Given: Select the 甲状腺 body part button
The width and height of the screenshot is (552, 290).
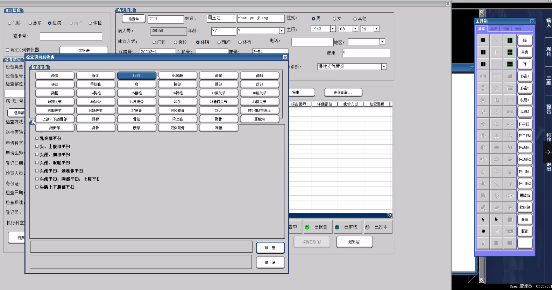Looking at the screenshot, I should pos(95,84).
